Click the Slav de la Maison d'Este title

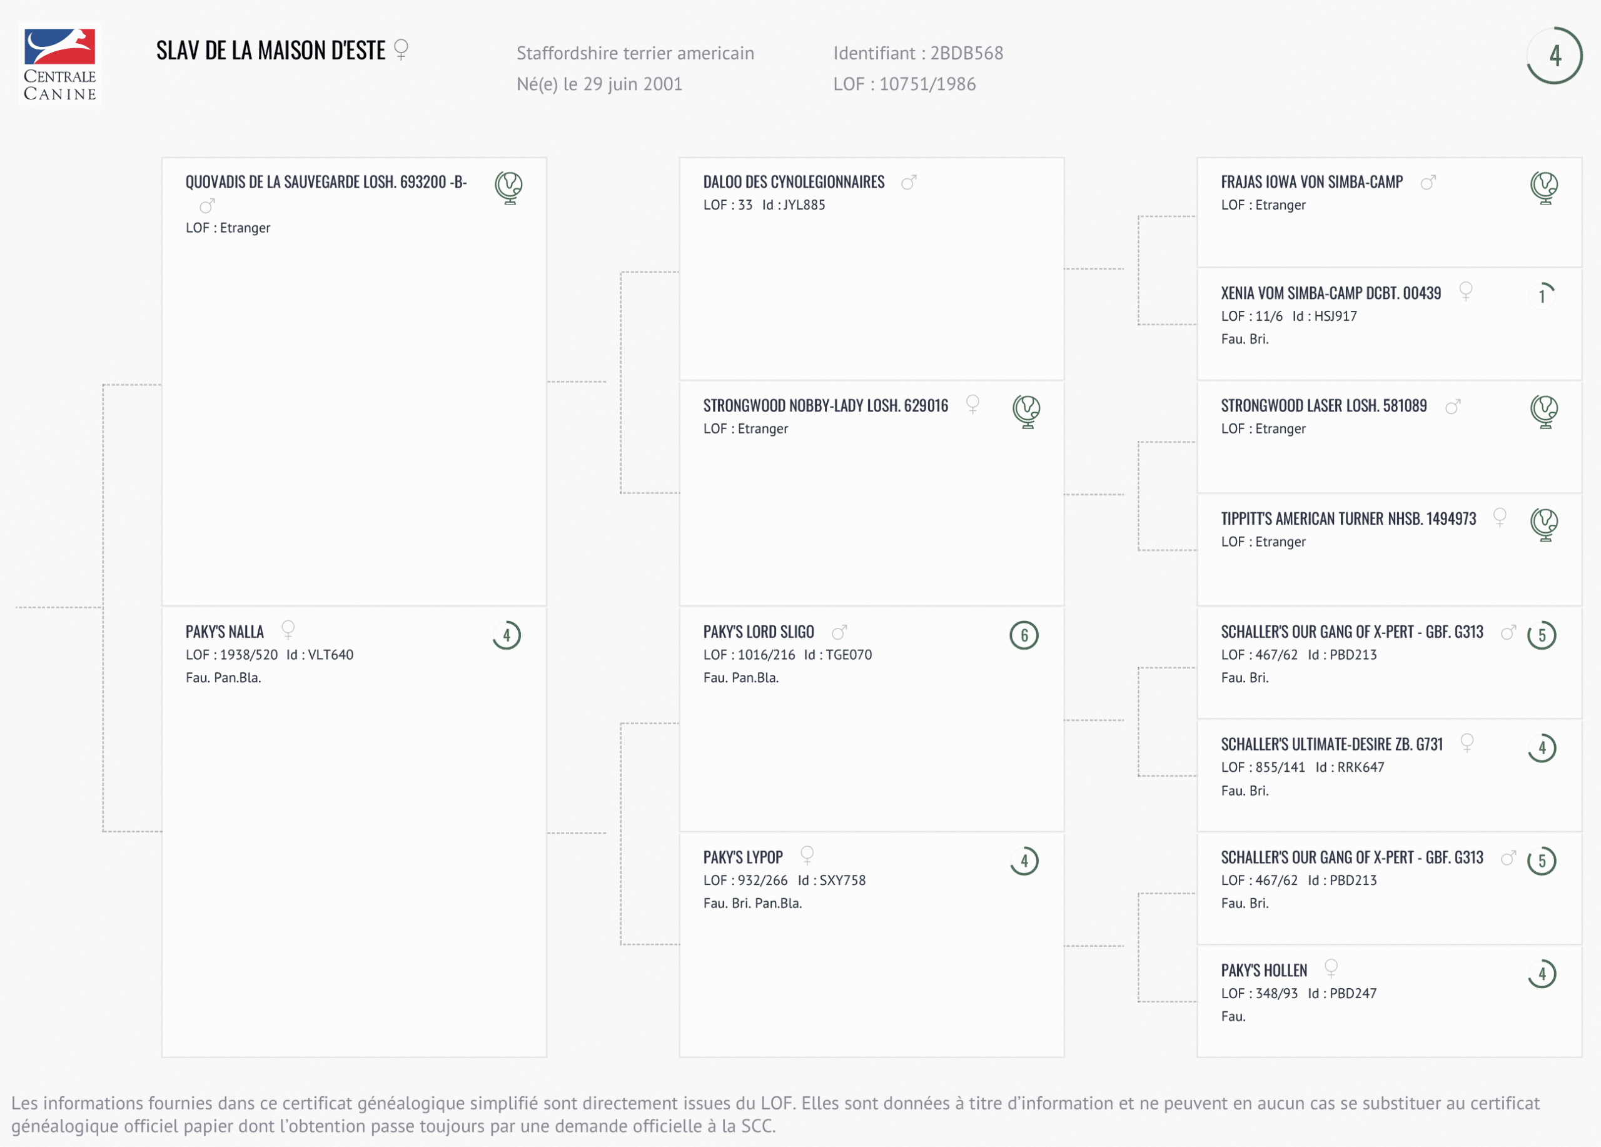pyautogui.click(x=270, y=51)
